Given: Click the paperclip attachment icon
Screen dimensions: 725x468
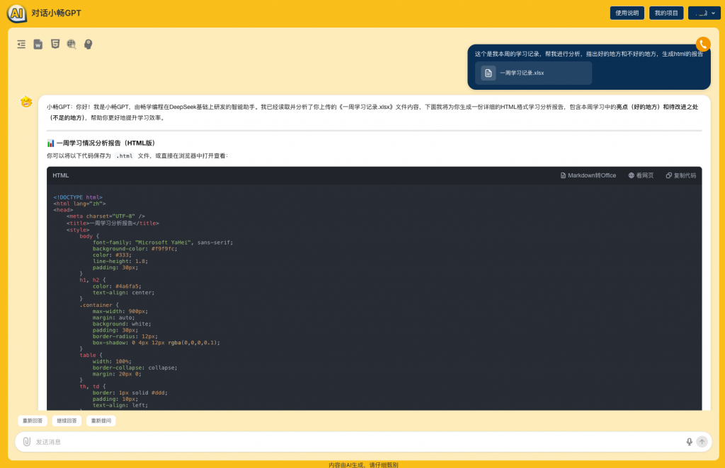Looking at the screenshot, I should (x=27, y=442).
